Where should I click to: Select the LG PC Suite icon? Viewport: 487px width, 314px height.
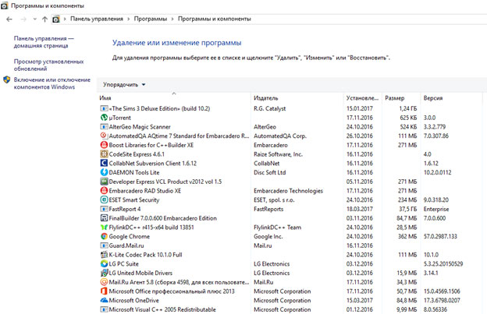click(104, 264)
